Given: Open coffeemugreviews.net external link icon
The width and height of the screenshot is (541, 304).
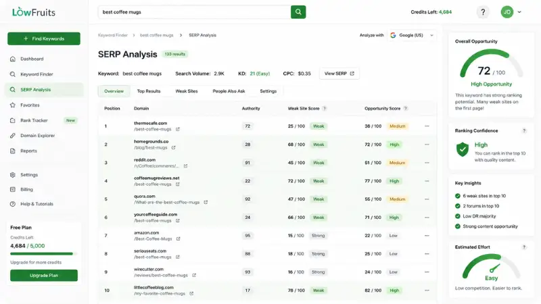Looking at the screenshot, I should (178, 184).
